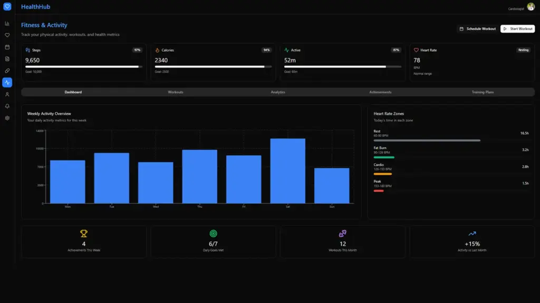Click the Schedule Workout button
540x303 pixels.
[x=477, y=29]
